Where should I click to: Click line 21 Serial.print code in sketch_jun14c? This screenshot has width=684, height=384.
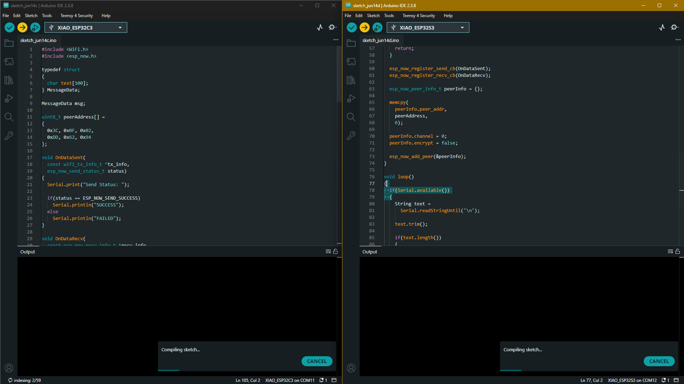[x=88, y=184]
